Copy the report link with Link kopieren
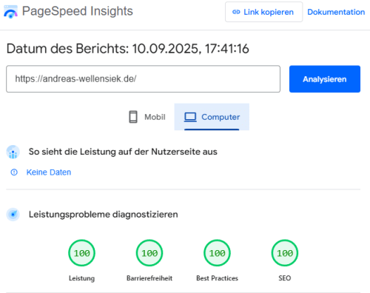 pos(263,12)
